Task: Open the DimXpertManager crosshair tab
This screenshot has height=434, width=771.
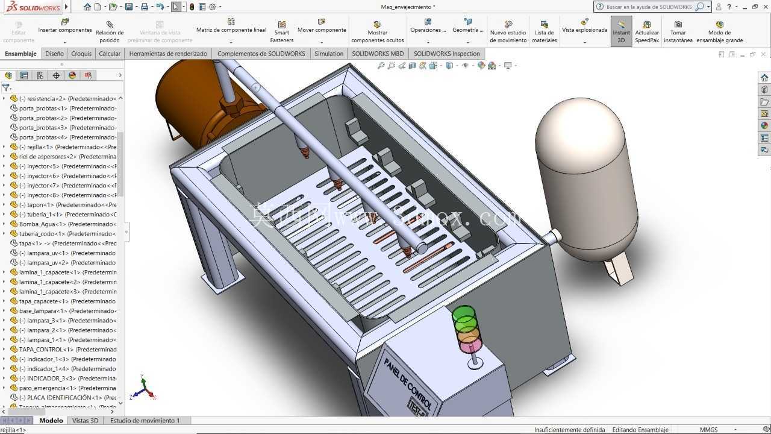Action: (56, 75)
